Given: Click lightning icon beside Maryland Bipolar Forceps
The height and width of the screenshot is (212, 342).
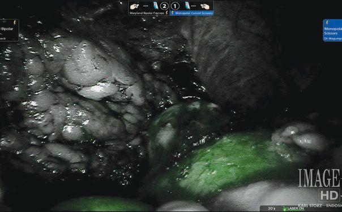Looking at the screenshot, I should pyautogui.click(x=167, y=13).
